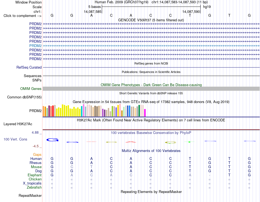This screenshot has height=202, width=260.
Task: Click the Elephant row gap dash
Action: [210, 175]
